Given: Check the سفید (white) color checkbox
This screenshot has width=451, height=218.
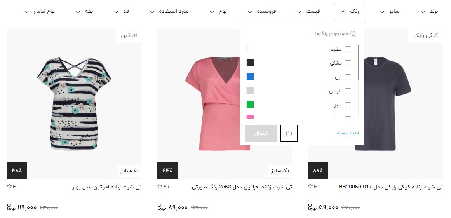Looking at the screenshot, I should point(348,49).
